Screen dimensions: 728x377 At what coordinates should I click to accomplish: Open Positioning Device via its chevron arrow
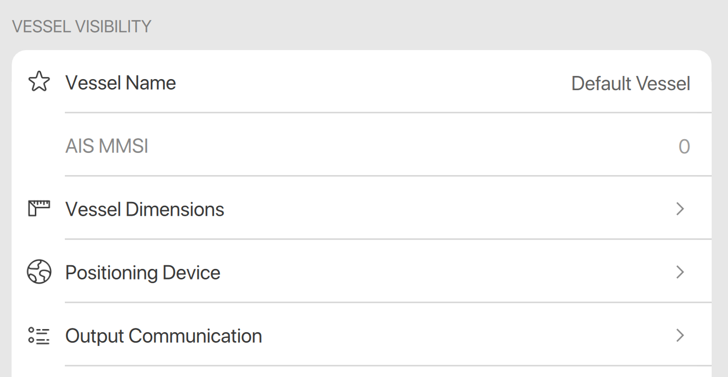680,273
